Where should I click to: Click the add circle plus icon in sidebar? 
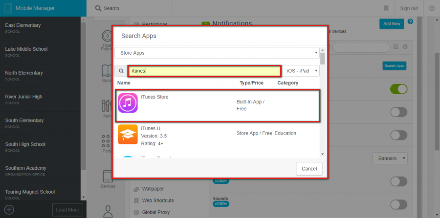pos(9,209)
